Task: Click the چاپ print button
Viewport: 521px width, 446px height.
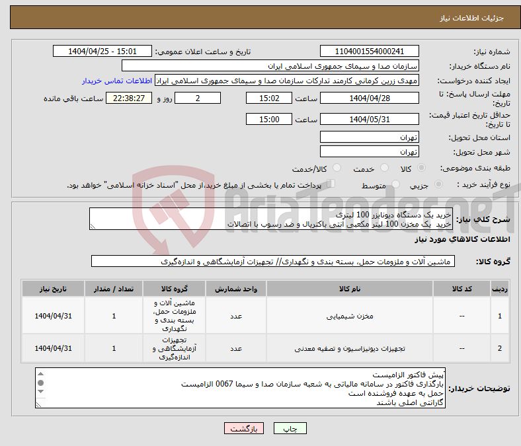Action: 290,428
